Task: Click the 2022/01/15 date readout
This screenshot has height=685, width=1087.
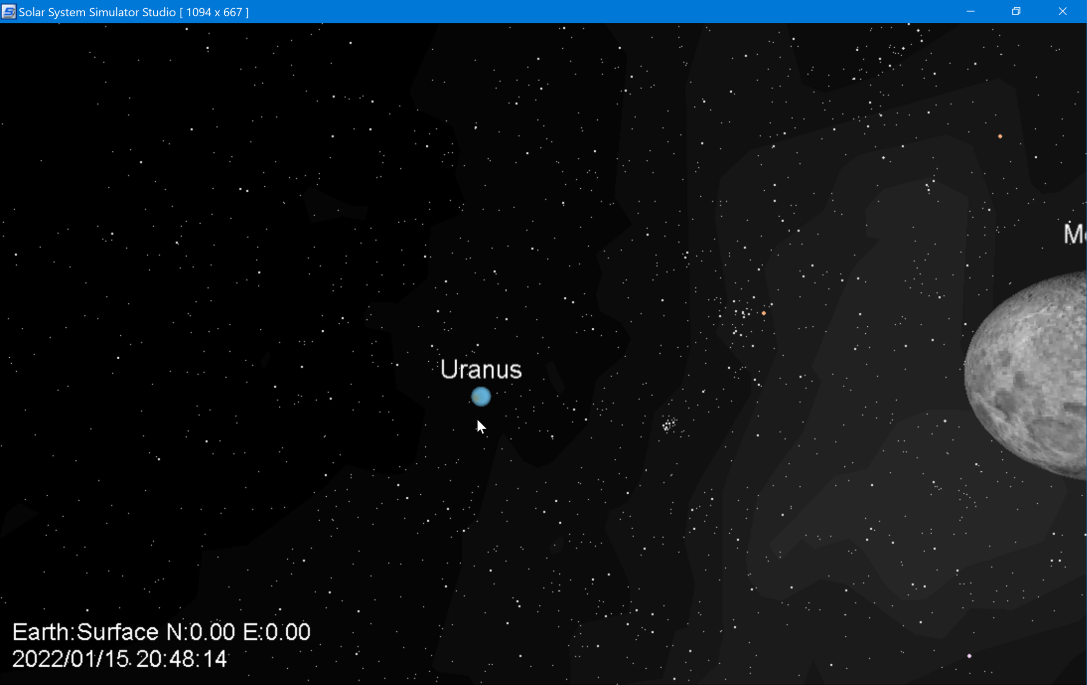Action: point(70,659)
